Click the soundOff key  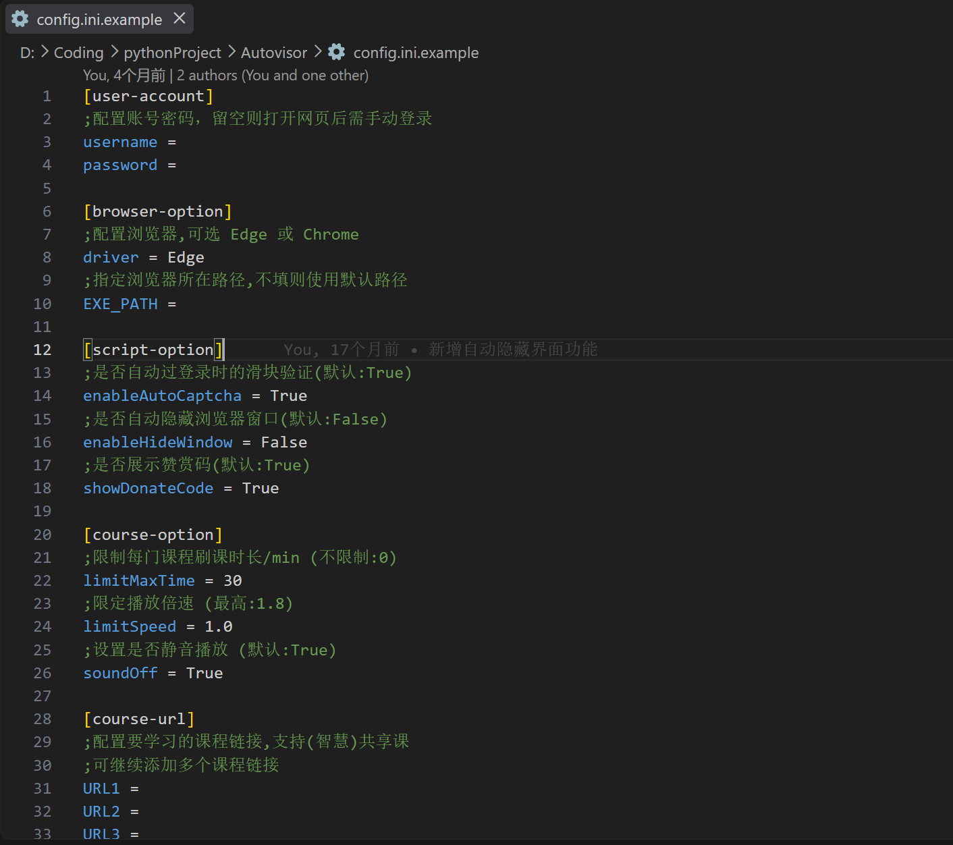(120, 674)
